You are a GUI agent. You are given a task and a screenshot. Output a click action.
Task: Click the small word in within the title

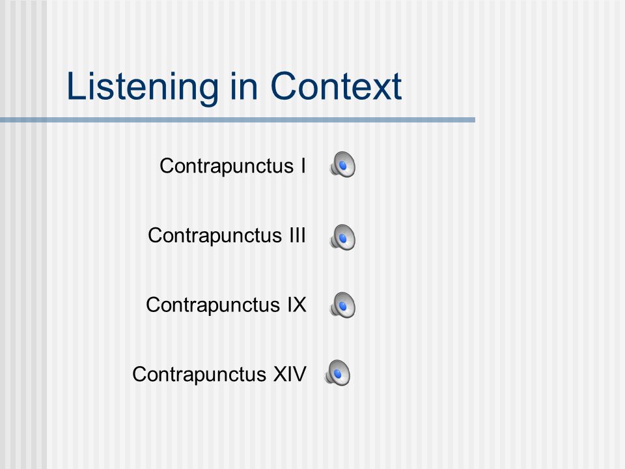click(x=243, y=86)
